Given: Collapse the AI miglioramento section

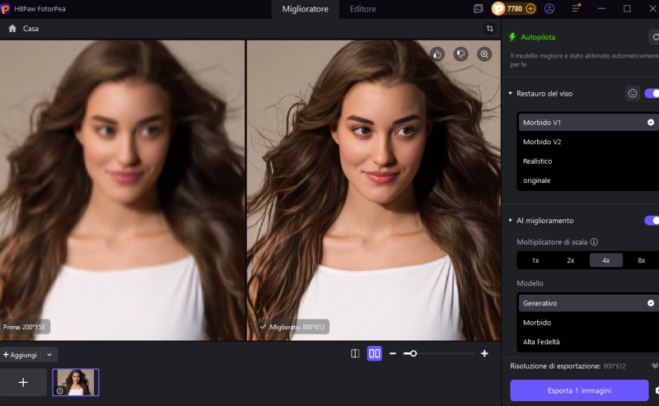Looking at the screenshot, I should [x=511, y=221].
